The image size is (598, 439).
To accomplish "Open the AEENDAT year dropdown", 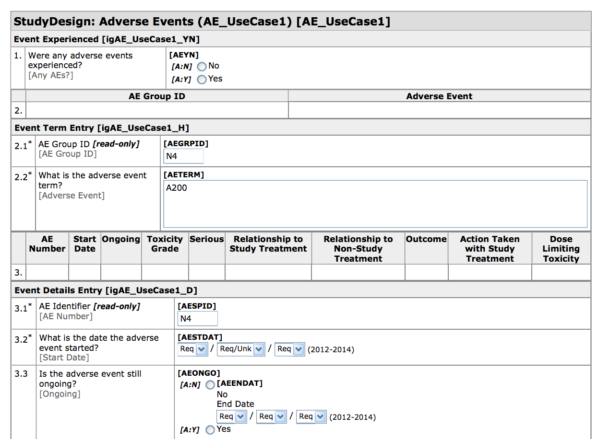I will [311, 416].
